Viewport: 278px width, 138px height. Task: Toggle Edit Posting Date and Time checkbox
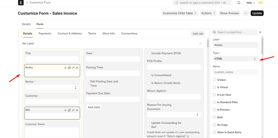[x=87, y=84]
